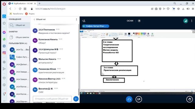Open downloads arrow icon
Viewport: 195px width, 109px height.
pos(183,9)
